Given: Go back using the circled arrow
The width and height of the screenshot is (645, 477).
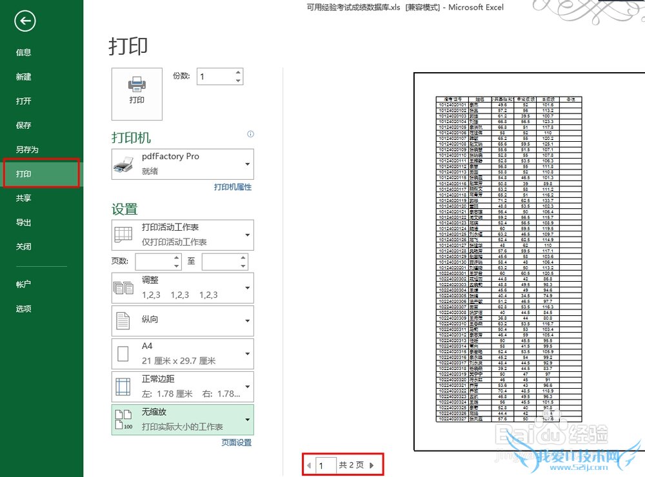Looking at the screenshot, I should coord(25,21).
